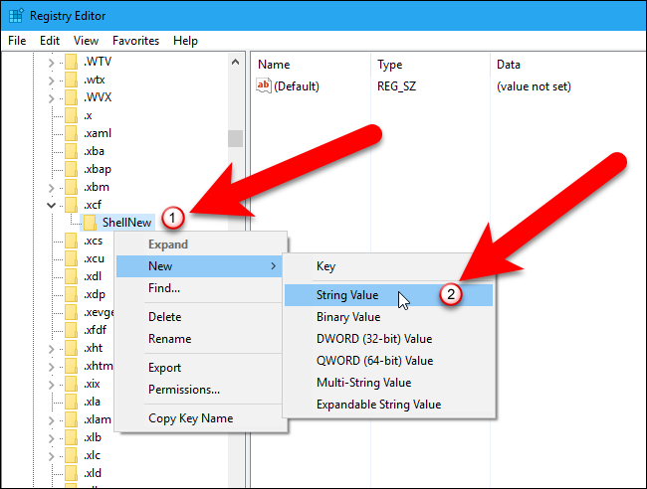This screenshot has width=647, height=489.
Task: Click the Name column header
Action: click(x=274, y=65)
